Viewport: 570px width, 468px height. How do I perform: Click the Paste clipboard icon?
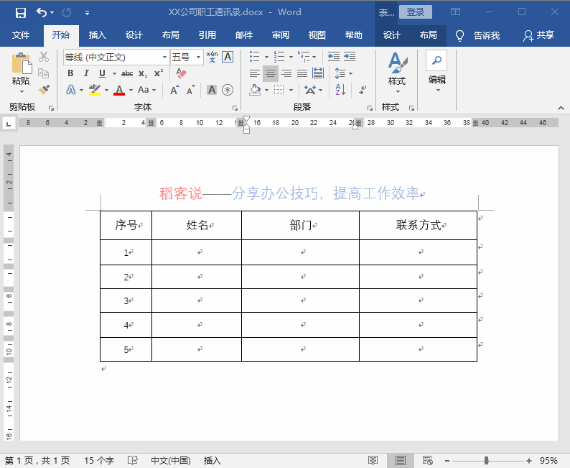pos(22,63)
